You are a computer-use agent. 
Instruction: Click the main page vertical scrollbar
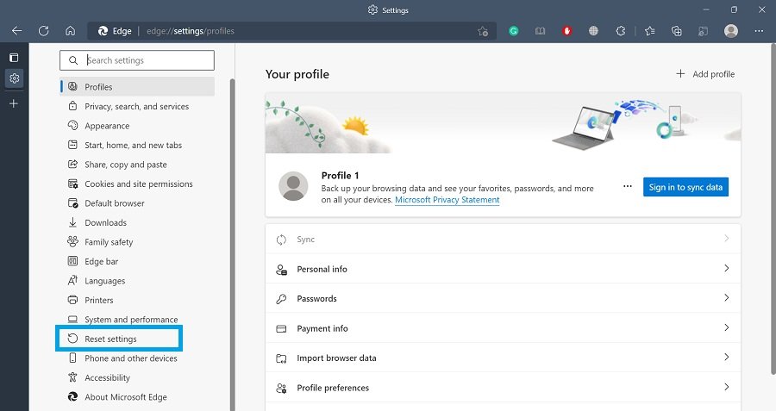[773, 209]
